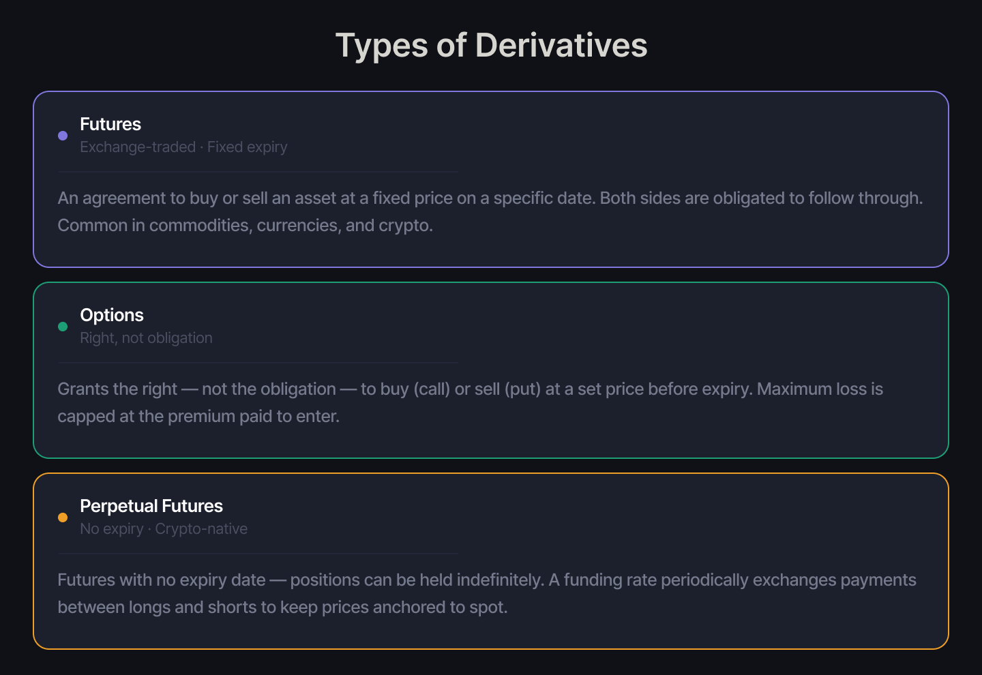Select the Futures card heading
Viewport: 982px width, 675px height.
110,124
